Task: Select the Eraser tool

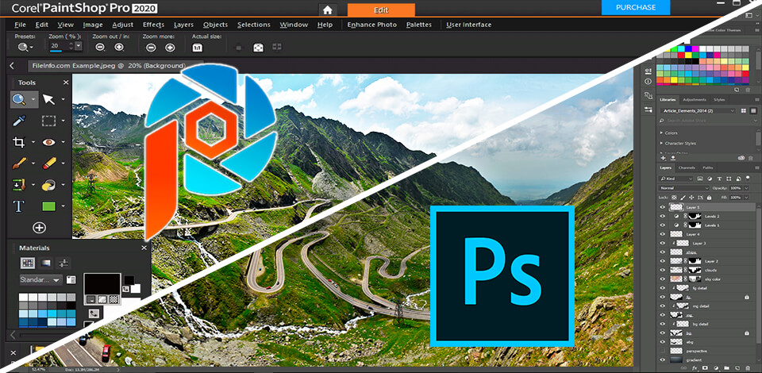Action: [48, 163]
